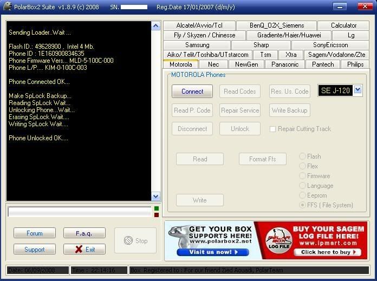Viewport: 377px width, 281px height.
Task: Click the Unlock button
Action: pos(240,129)
